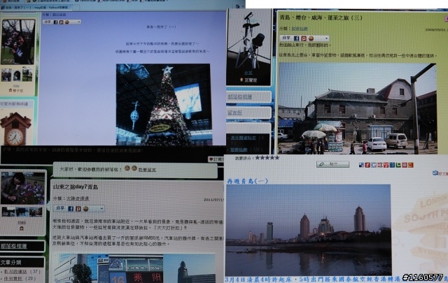Image resolution: width=448 pixels, height=283 pixels.
Task: Open 山東之旅day7青島 post title
Action: (x=76, y=187)
